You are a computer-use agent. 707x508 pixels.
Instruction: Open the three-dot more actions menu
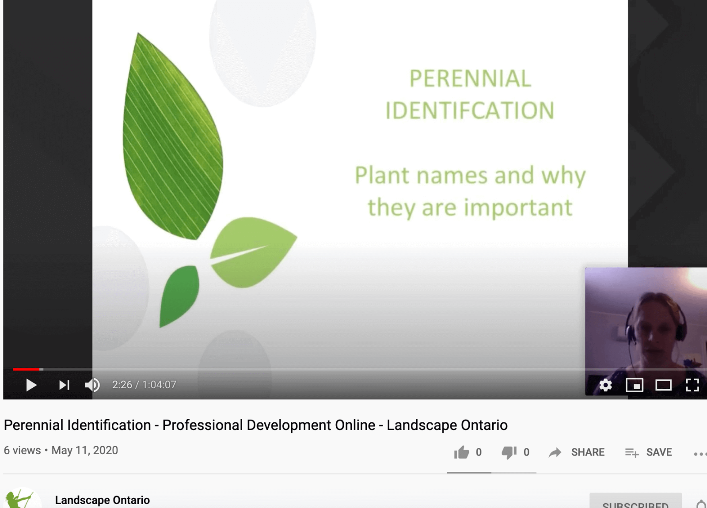[699, 454]
